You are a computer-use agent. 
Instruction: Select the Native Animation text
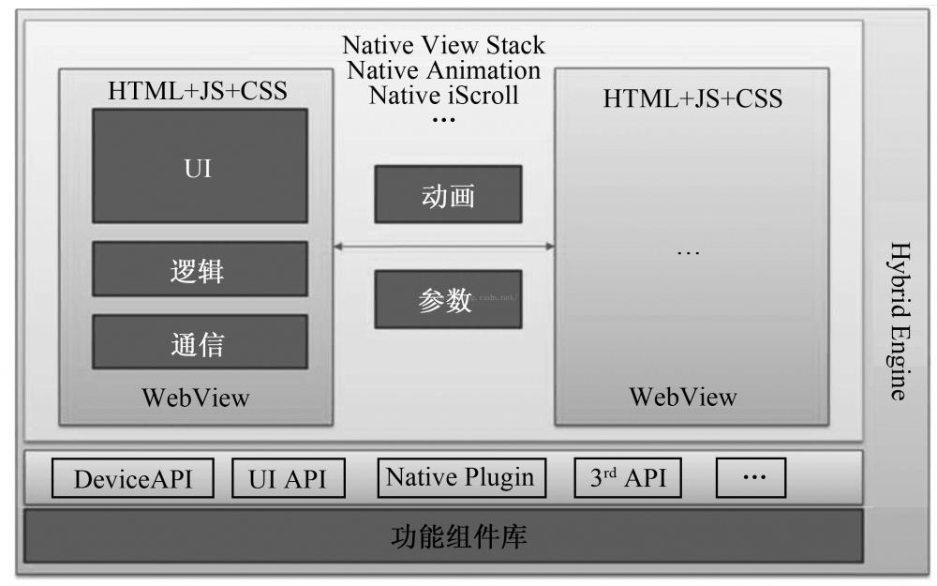click(443, 69)
